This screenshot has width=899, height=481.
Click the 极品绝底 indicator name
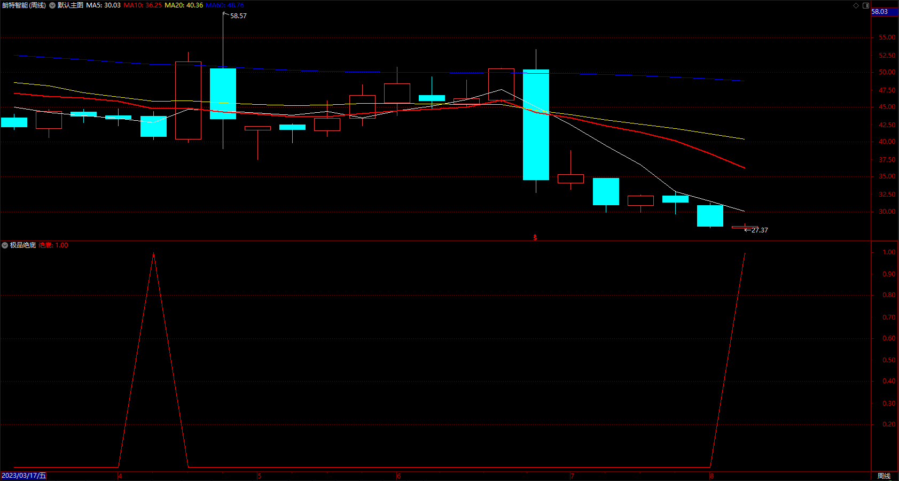23,245
